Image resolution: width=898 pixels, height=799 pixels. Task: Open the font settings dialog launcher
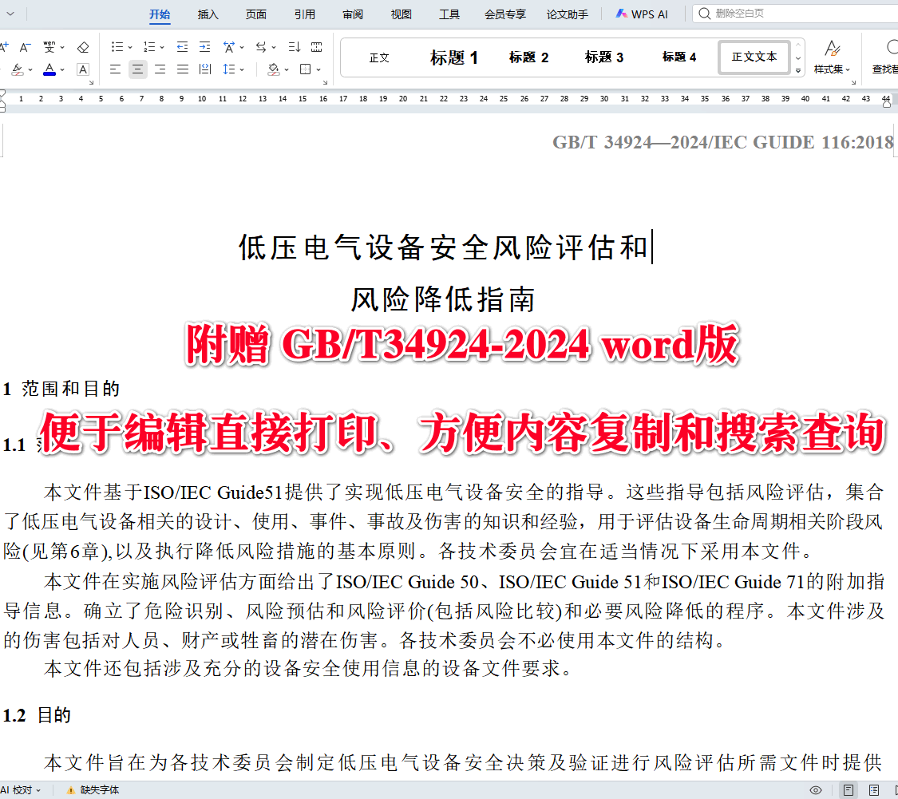(91, 82)
